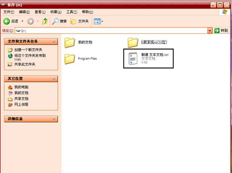
Task: Open the 工具(T) menu
Action: click(72, 12)
